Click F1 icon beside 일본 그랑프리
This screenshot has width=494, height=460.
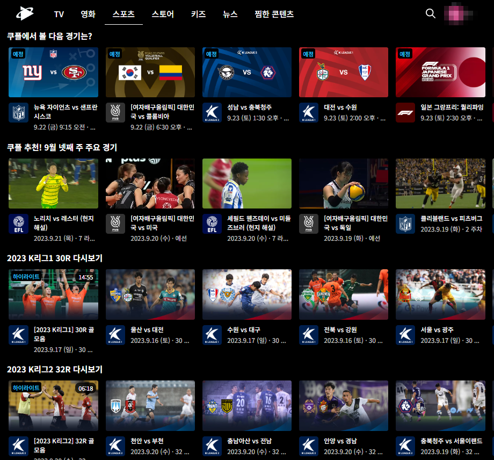pos(405,112)
